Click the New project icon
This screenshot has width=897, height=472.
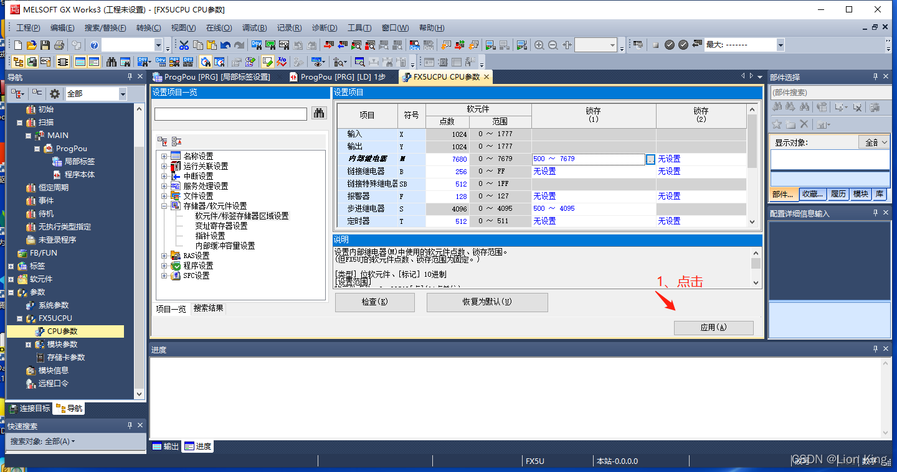click(18, 45)
